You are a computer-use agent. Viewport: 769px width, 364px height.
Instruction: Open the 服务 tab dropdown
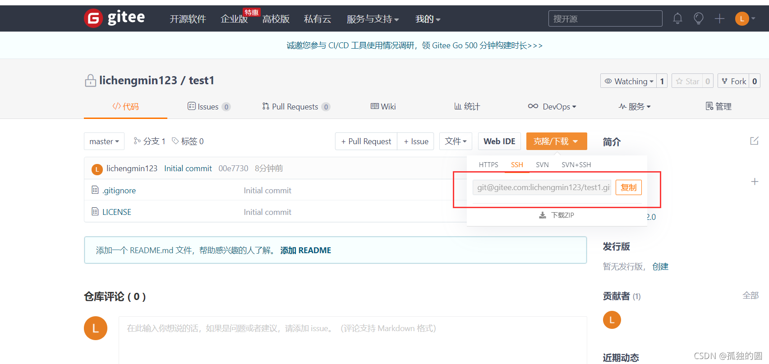tap(635, 107)
